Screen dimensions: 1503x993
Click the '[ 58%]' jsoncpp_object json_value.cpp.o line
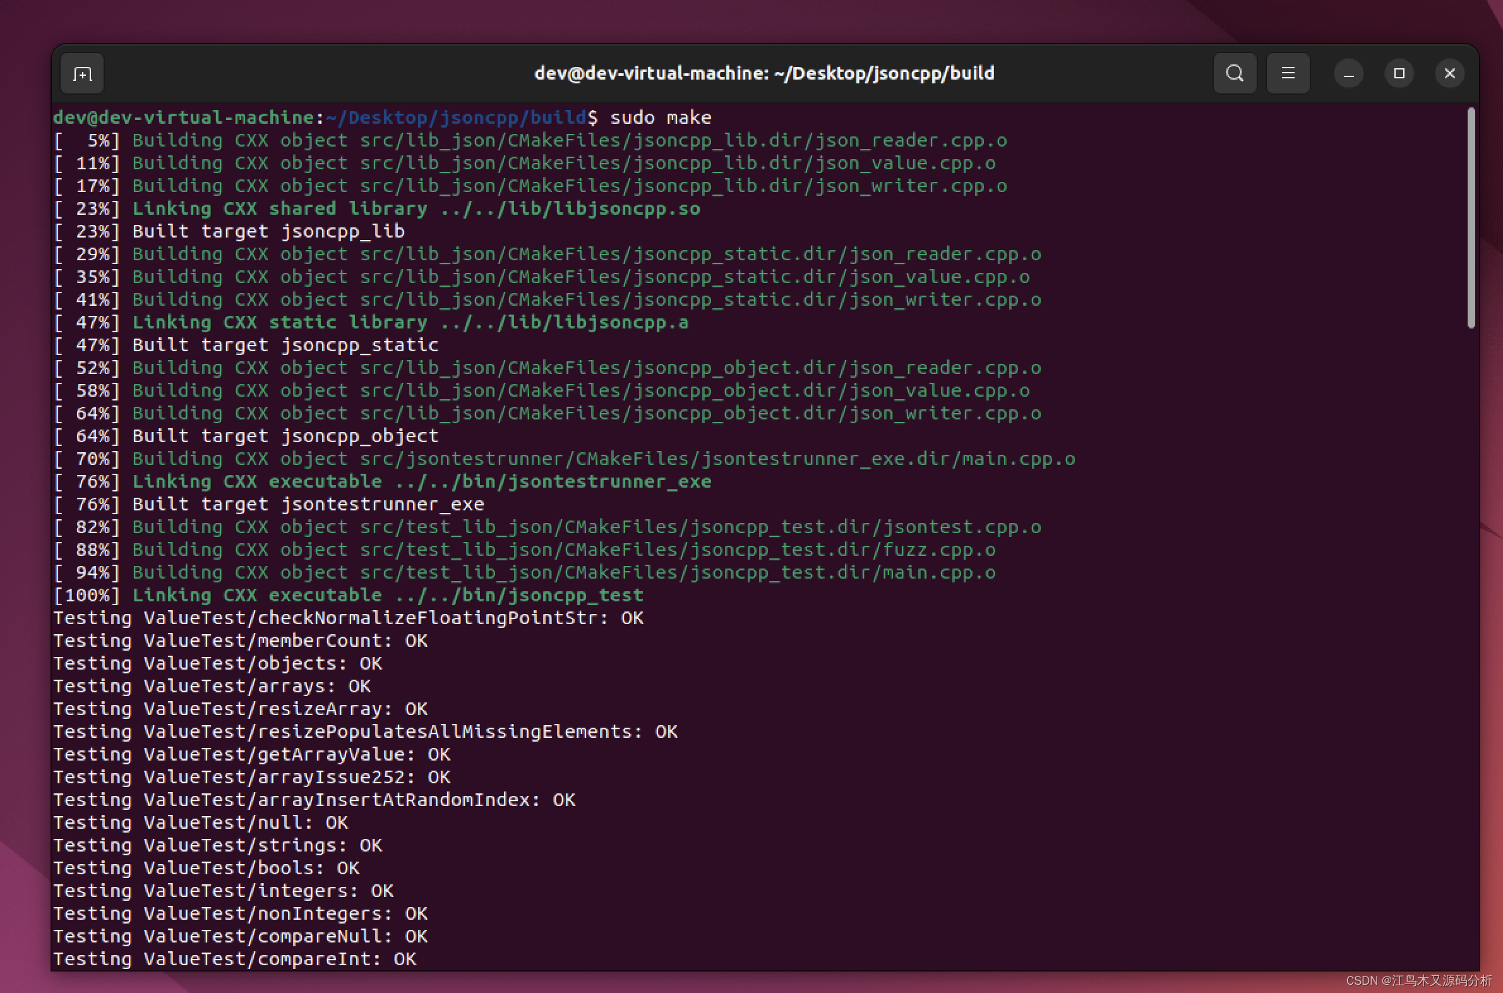coord(541,391)
